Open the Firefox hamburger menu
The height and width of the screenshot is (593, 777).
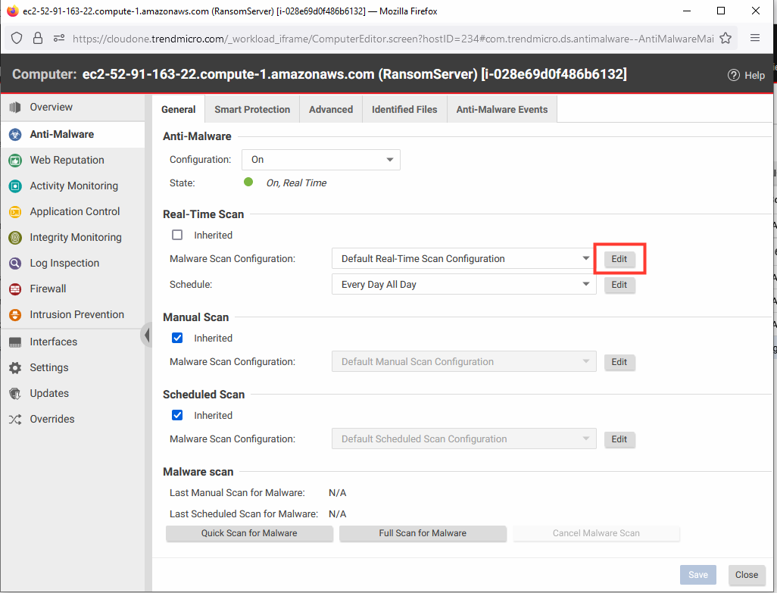[x=755, y=38]
